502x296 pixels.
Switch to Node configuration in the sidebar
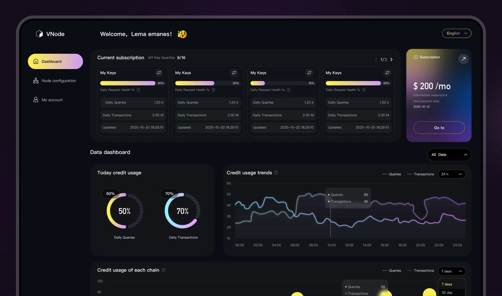coord(59,80)
